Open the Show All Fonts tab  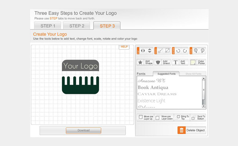[193, 74]
